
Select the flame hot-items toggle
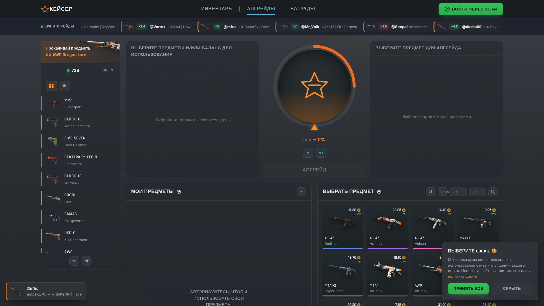coord(64,86)
